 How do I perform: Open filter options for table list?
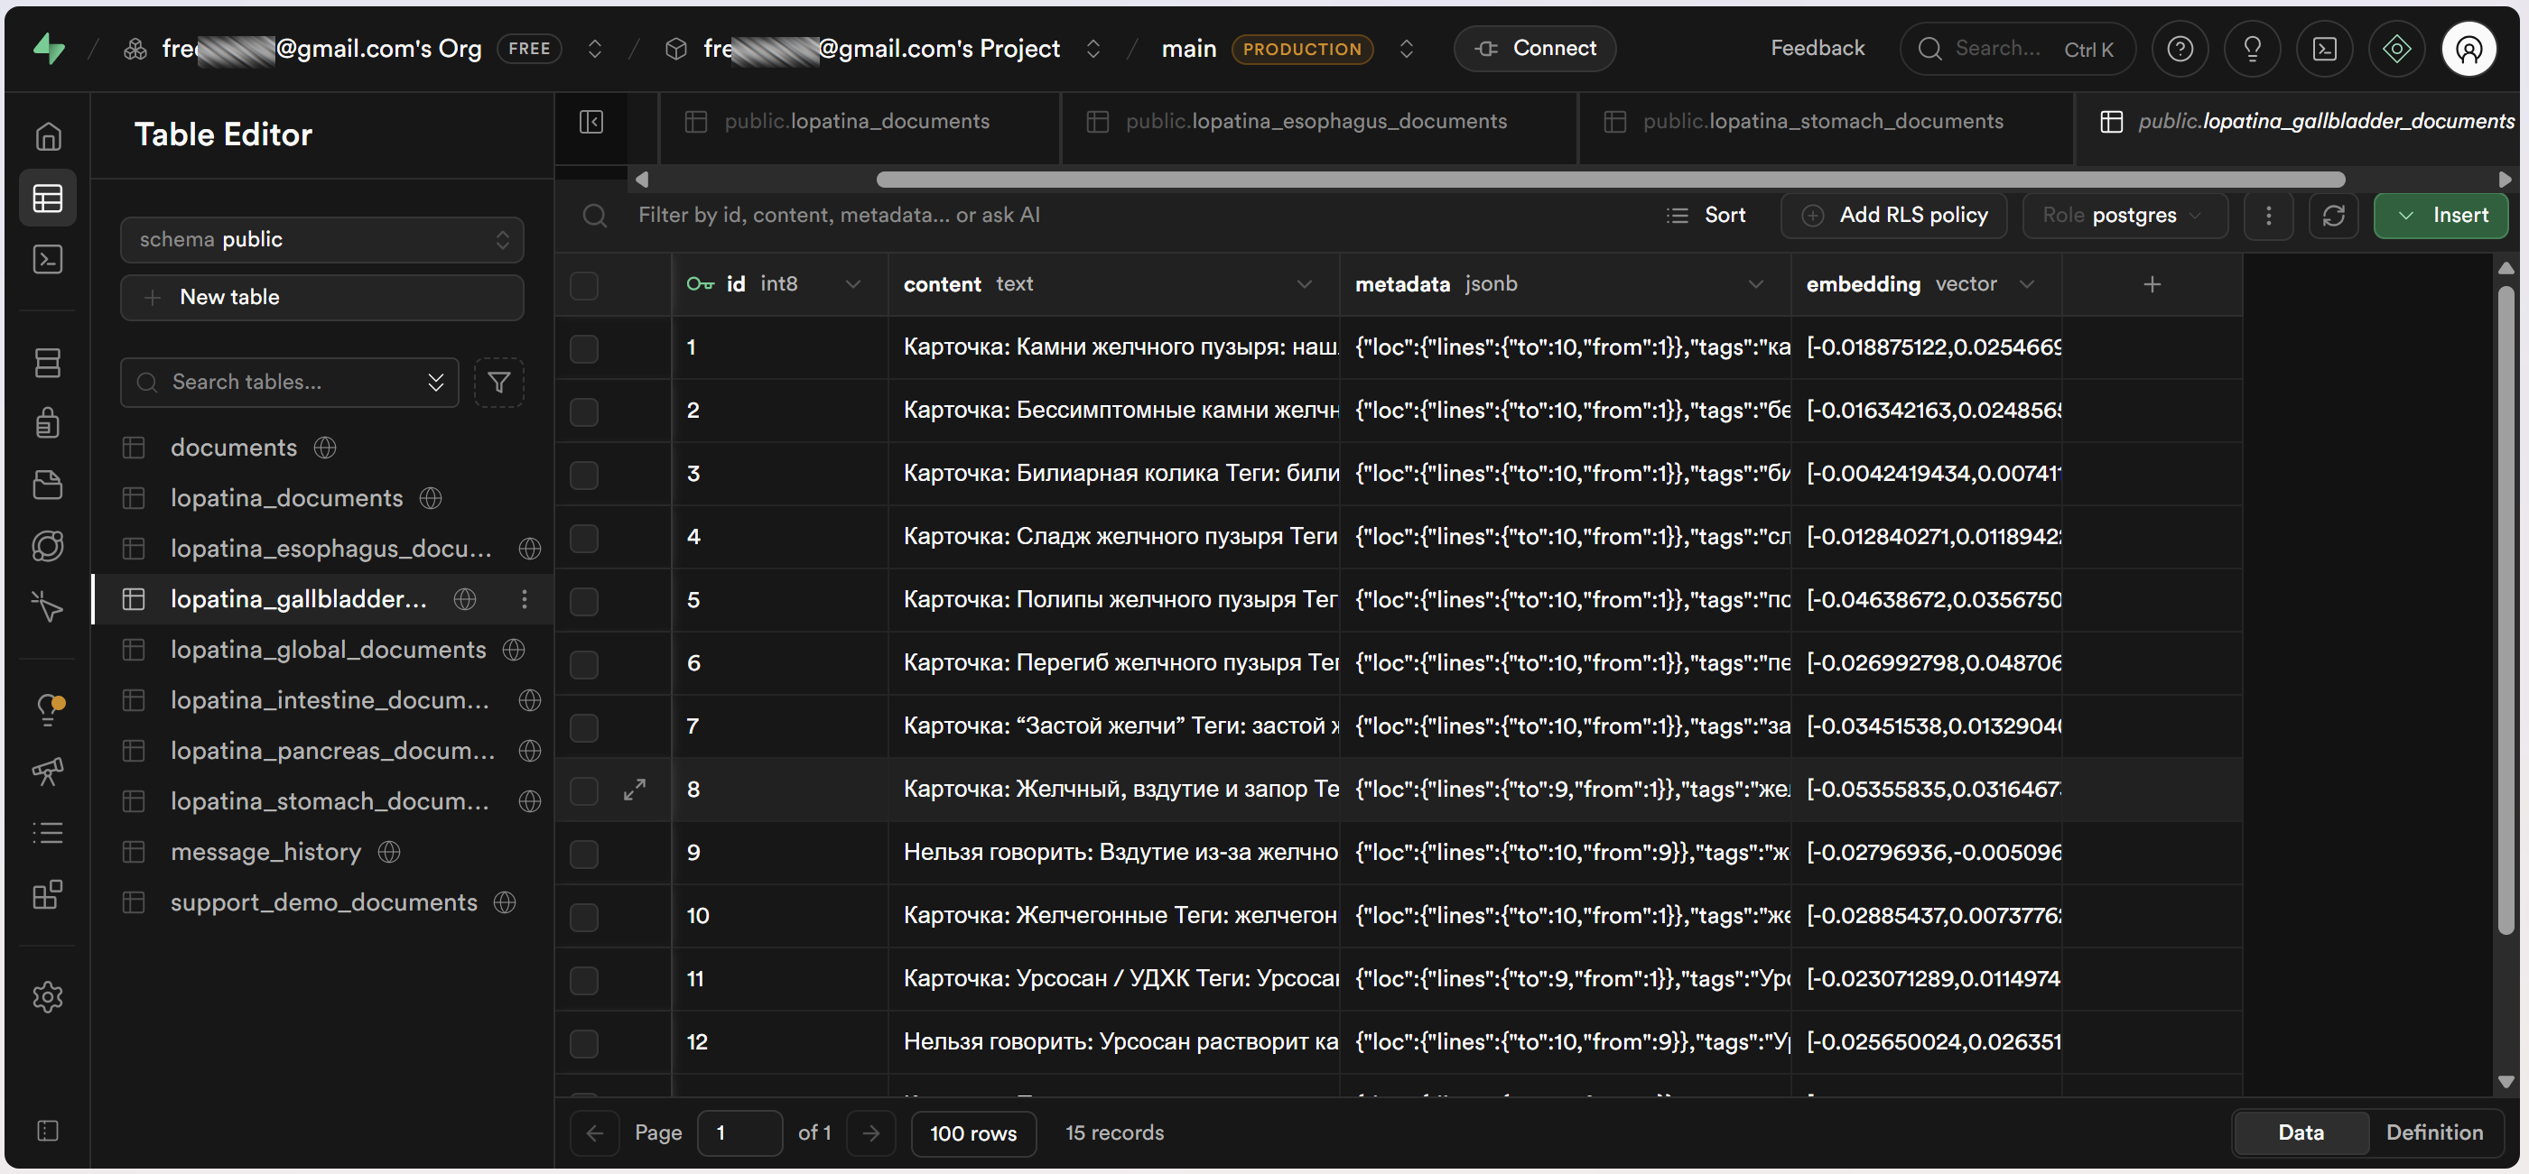[x=498, y=382]
